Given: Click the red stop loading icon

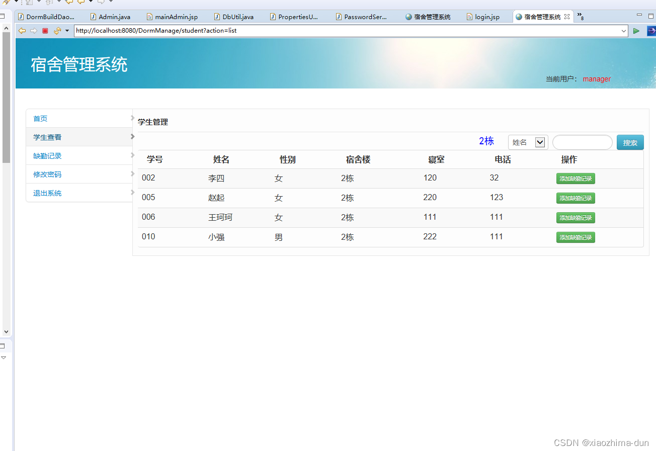Looking at the screenshot, I should [x=45, y=31].
